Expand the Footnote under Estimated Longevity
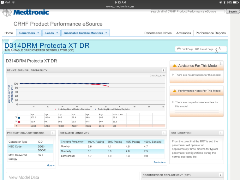This screenshot has height=180, width=240. point(159,162)
